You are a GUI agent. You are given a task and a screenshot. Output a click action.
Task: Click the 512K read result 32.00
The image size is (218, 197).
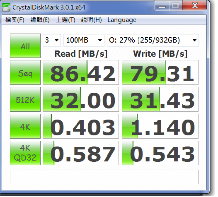coord(81,99)
